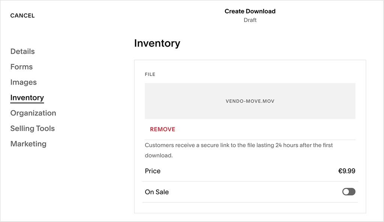Select the VENDO-MOVE.MOV file preview
The height and width of the screenshot is (222, 384).
250,101
